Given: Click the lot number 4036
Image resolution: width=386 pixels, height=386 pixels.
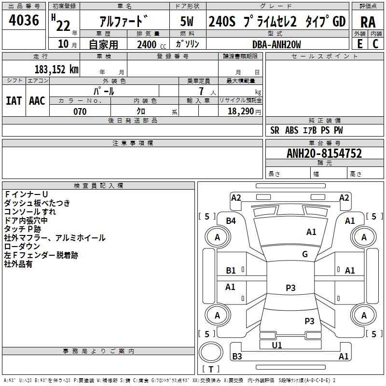Looking at the screenshot, I should click(x=24, y=20).
